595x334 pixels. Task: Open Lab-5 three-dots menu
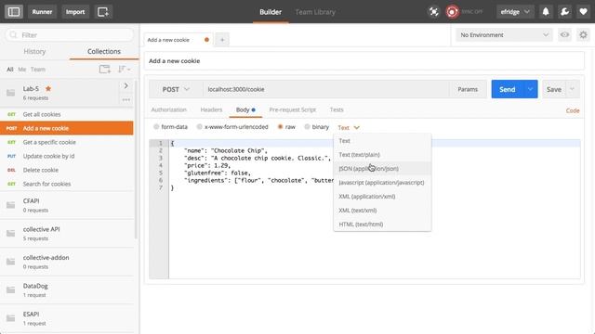126,99
